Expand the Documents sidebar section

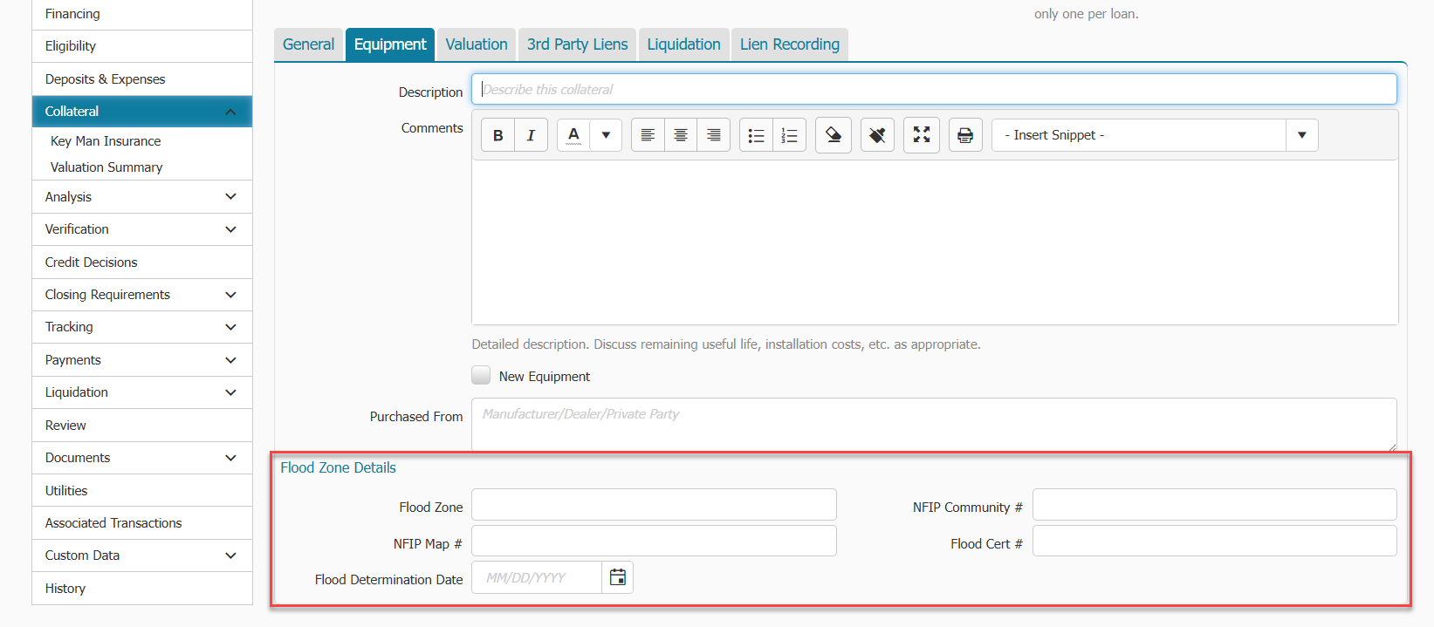point(230,458)
